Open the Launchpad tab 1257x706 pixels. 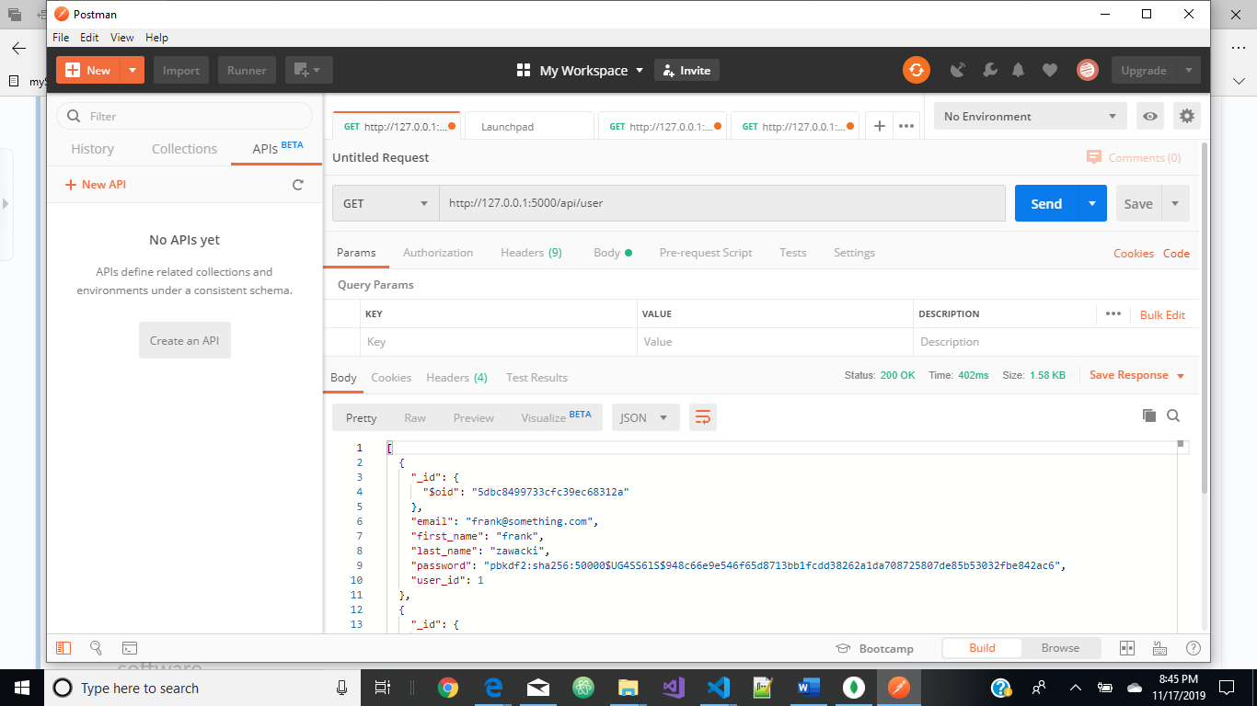click(529, 126)
